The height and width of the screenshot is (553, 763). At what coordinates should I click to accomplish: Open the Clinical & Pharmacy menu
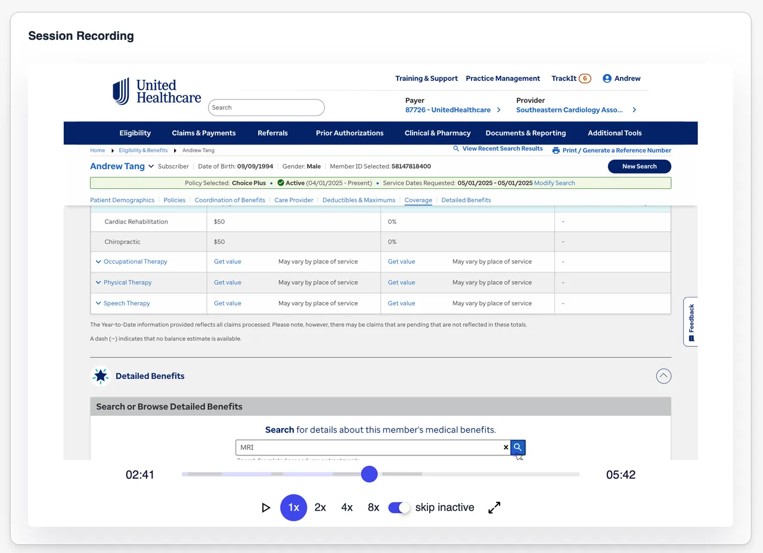(438, 133)
